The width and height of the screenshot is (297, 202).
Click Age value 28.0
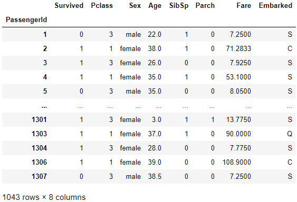(x=155, y=148)
